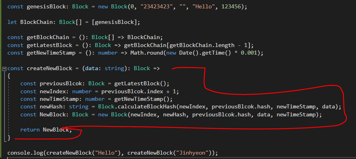The width and height of the screenshot is (356, 159).
Task: Collapse the createNewBlock function outlining box
Action: coord(4,69)
